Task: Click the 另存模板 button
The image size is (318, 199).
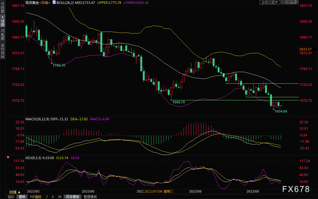Action: (72, 197)
